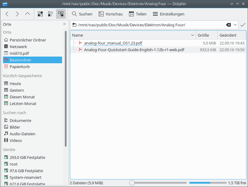This screenshot has width=248, height=187.
Task: Click size 5,0 MiB cell
Action: (x=209, y=43)
